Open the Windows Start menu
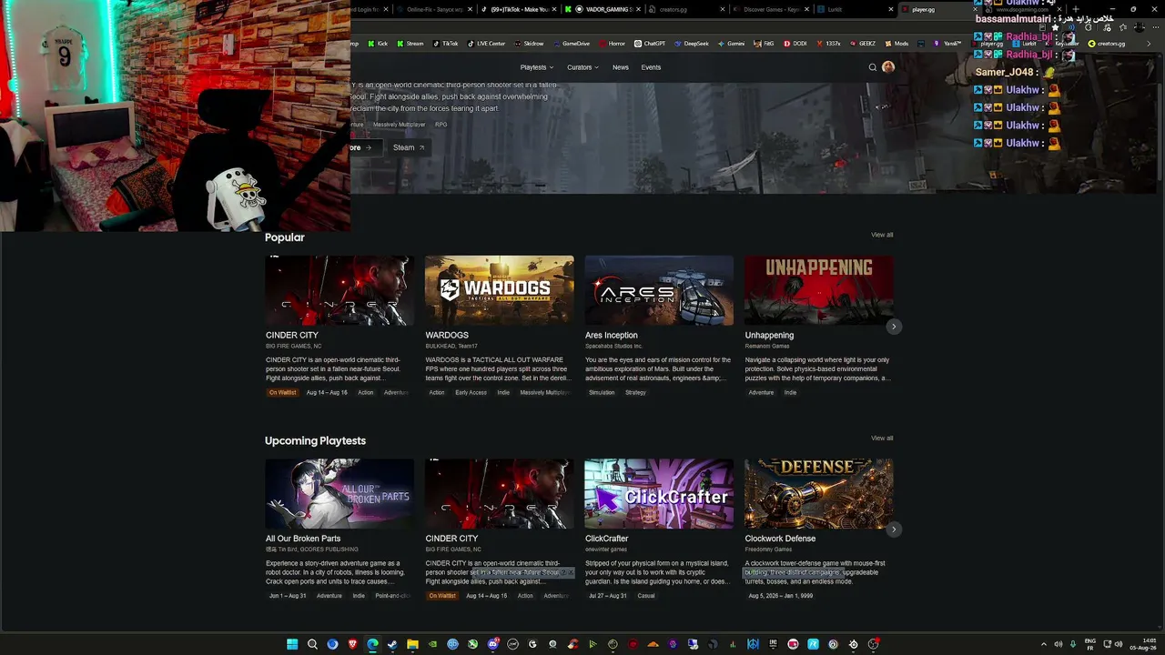 point(292,644)
